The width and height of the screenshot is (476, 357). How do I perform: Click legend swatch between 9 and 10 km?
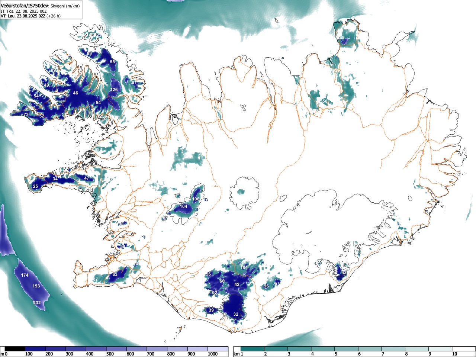click(x=440, y=349)
